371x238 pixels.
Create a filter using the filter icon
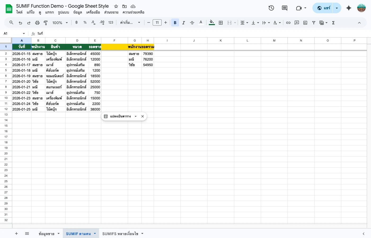314,23
